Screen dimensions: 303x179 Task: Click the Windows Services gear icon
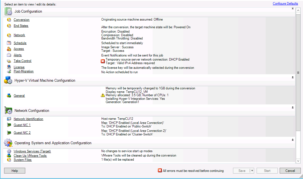[9, 151]
